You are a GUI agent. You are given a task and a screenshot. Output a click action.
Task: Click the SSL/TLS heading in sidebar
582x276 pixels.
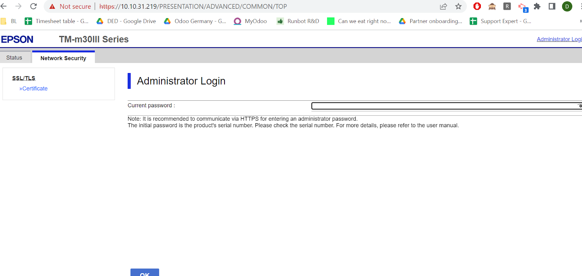24,78
